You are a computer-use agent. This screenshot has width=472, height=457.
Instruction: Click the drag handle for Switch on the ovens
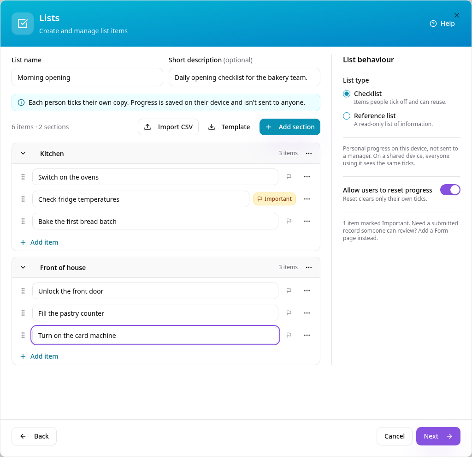pos(23,177)
